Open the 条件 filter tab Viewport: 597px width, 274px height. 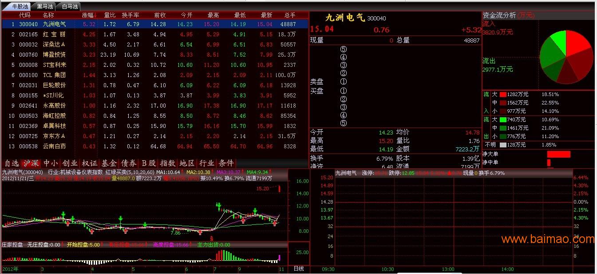pos(226,163)
